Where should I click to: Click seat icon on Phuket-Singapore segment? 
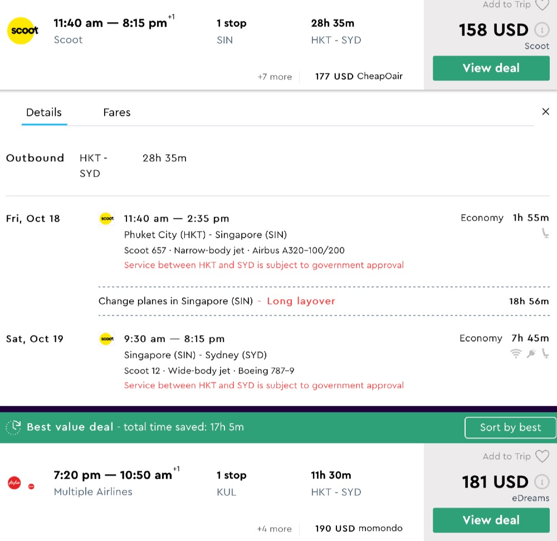(545, 234)
